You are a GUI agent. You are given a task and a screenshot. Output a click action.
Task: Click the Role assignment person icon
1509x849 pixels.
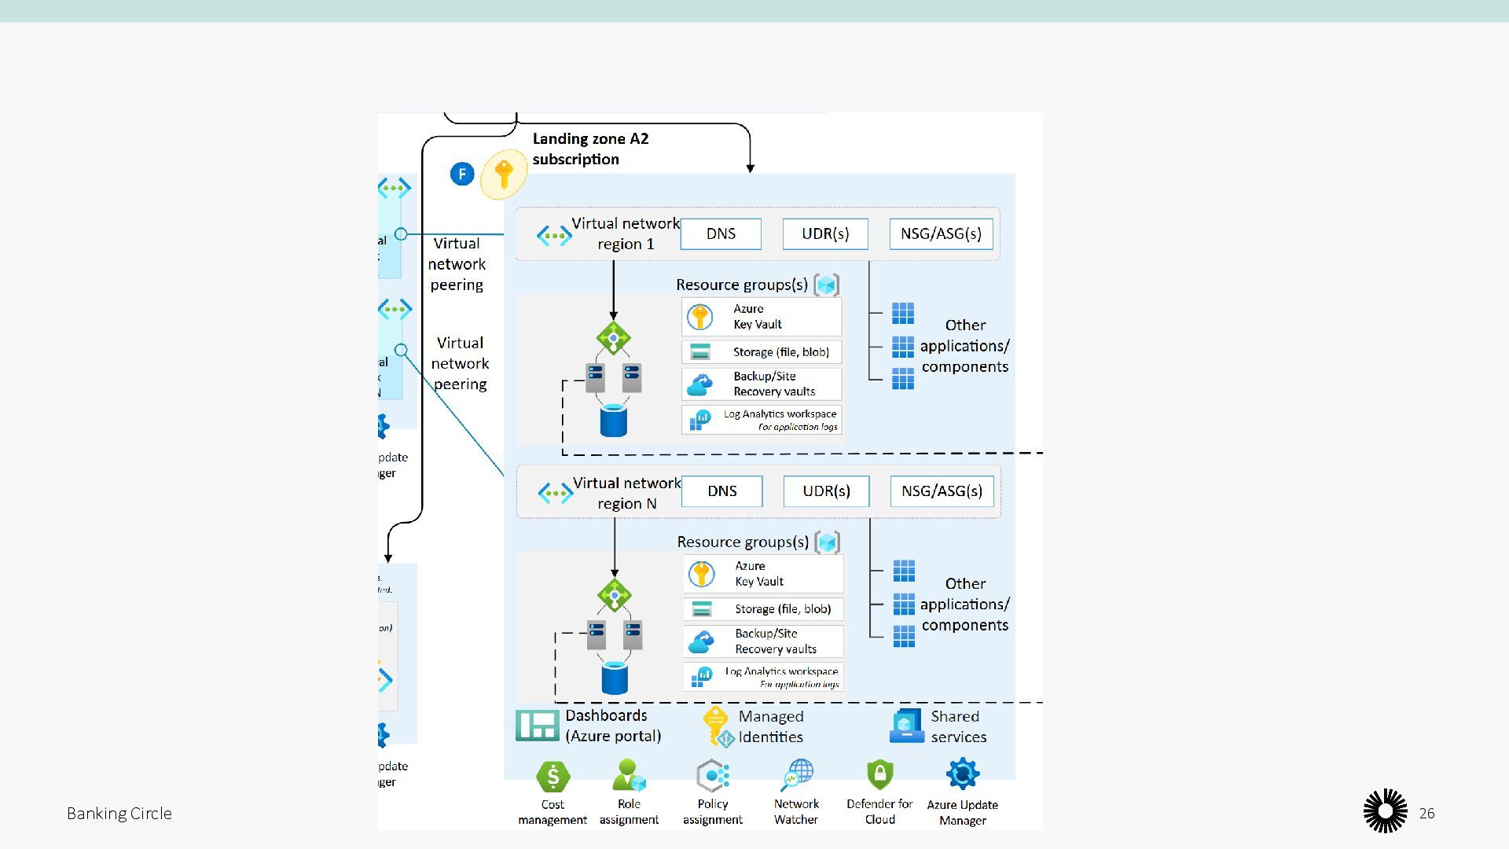[629, 776]
